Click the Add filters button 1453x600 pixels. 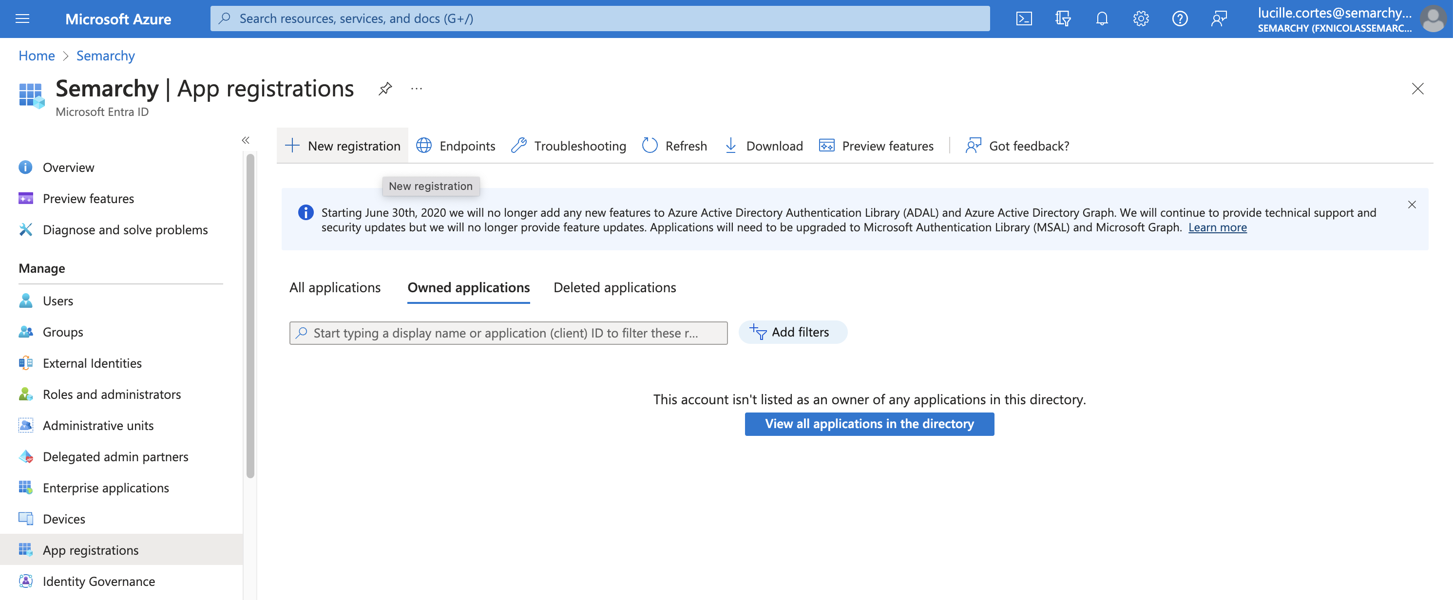(x=792, y=331)
